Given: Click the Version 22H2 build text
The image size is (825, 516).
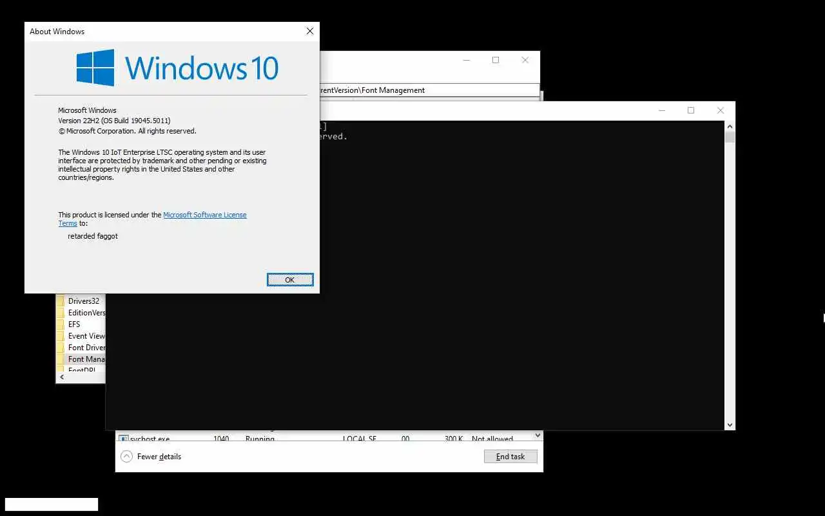Looking at the screenshot, I should click(114, 121).
